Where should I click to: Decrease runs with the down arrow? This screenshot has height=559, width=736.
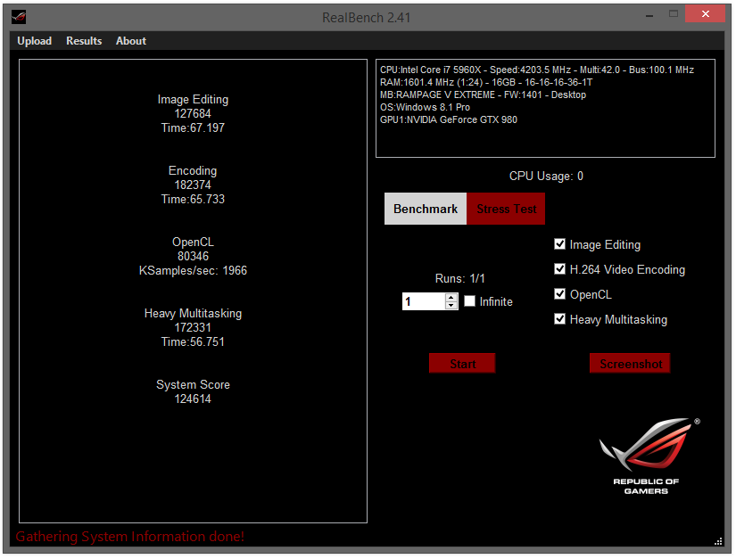pyautogui.click(x=451, y=305)
